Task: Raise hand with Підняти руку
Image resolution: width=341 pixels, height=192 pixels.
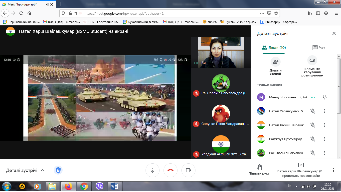Action: point(259,170)
